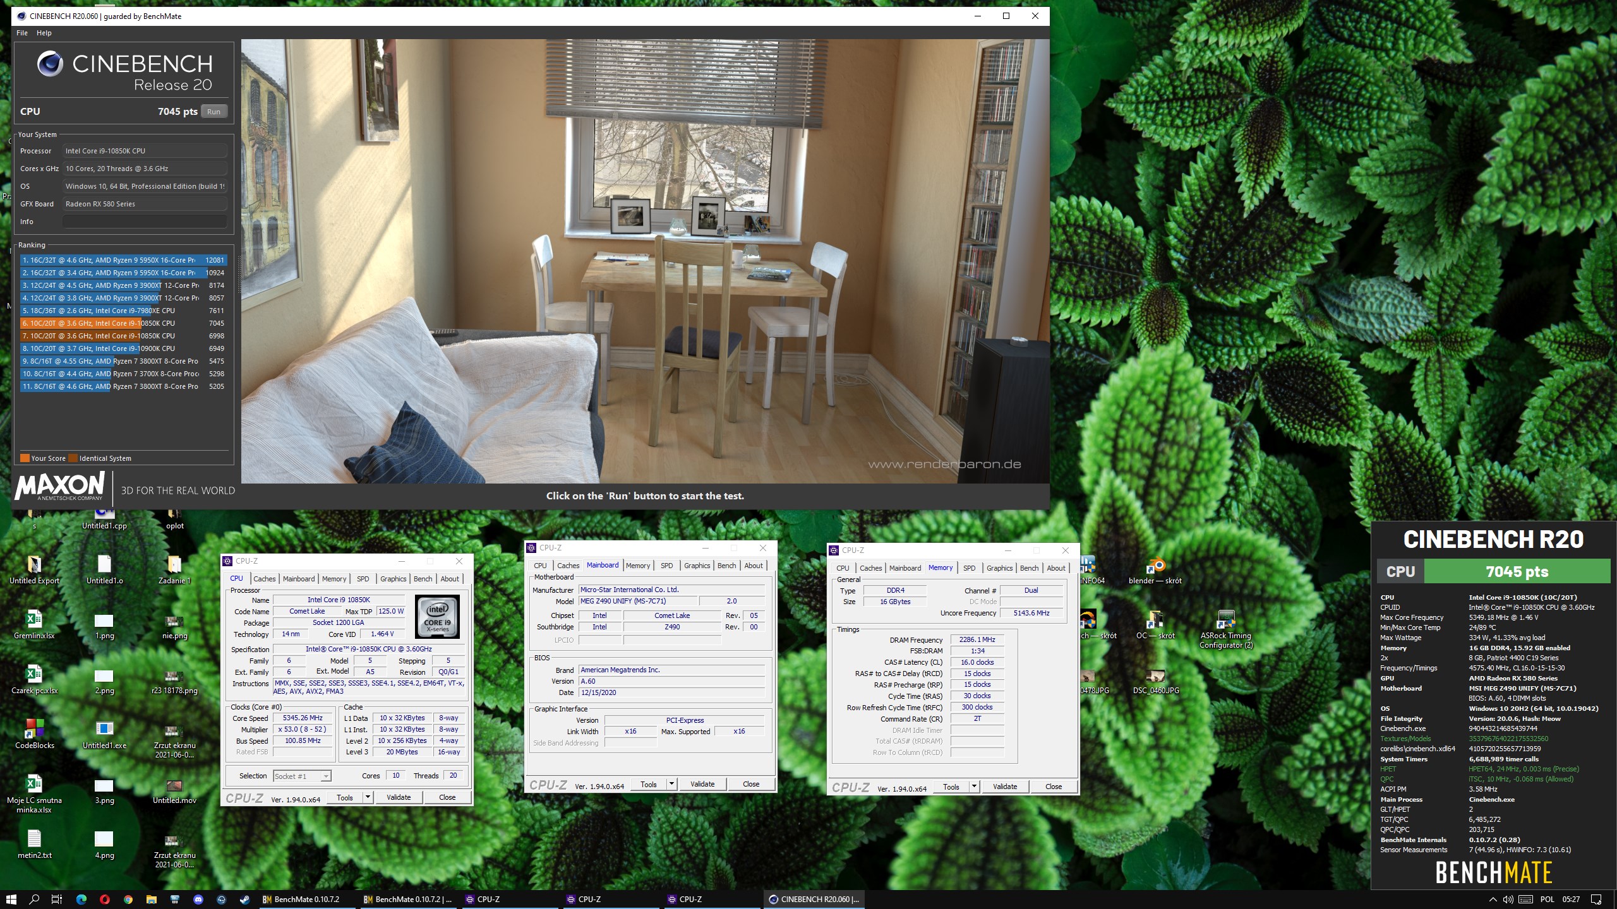Switch to Graphics tab in Memory CPU-Z window
Screen dimensions: 1617x909
coord(999,568)
